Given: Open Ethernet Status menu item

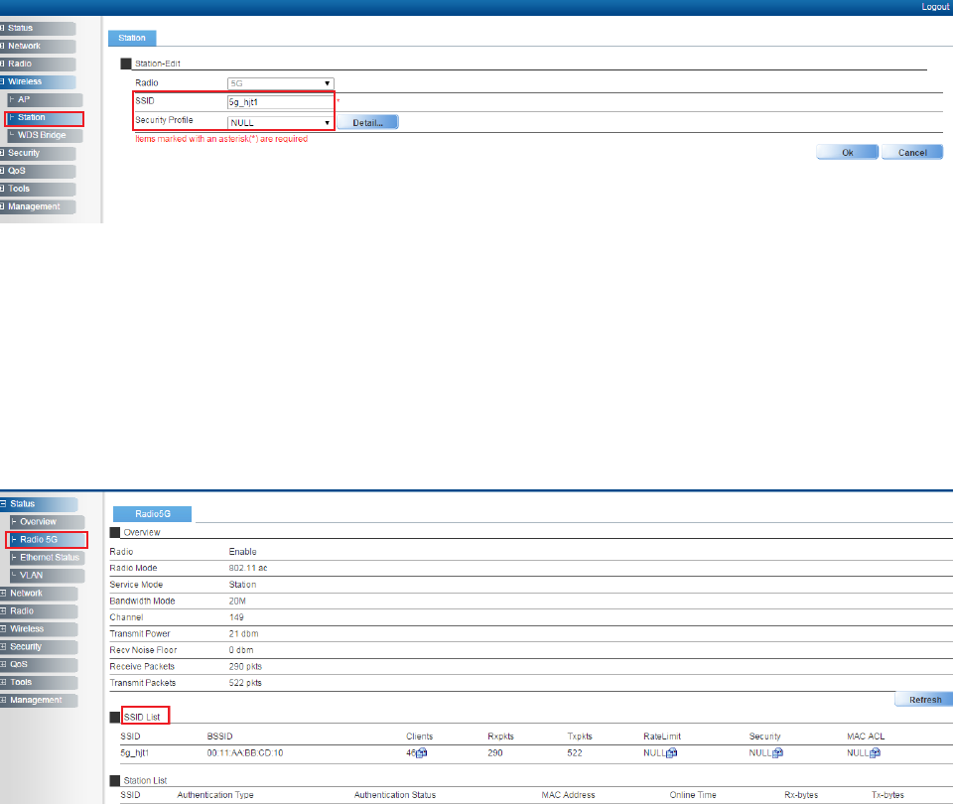Looking at the screenshot, I should point(48,557).
